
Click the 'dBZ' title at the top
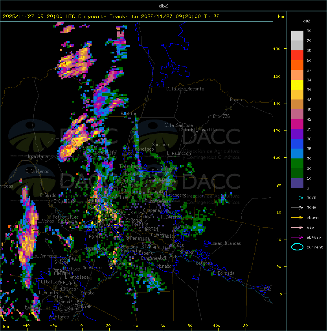coord(163,6)
